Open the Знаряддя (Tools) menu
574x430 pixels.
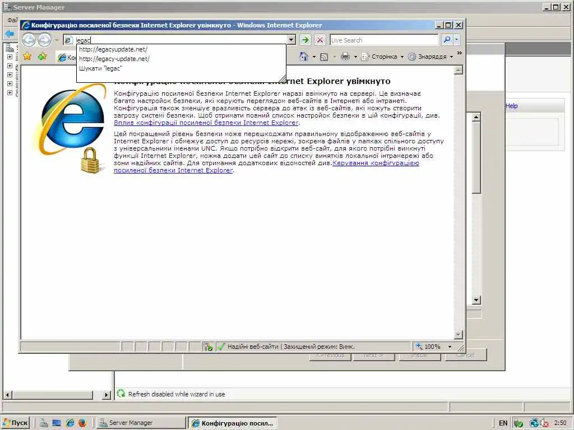click(x=430, y=57)
